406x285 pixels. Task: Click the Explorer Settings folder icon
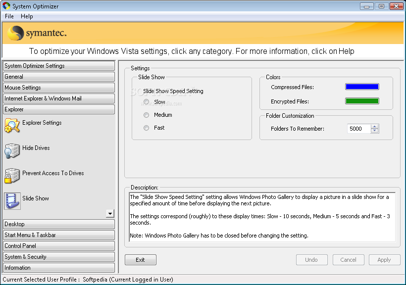coord(12,126)
